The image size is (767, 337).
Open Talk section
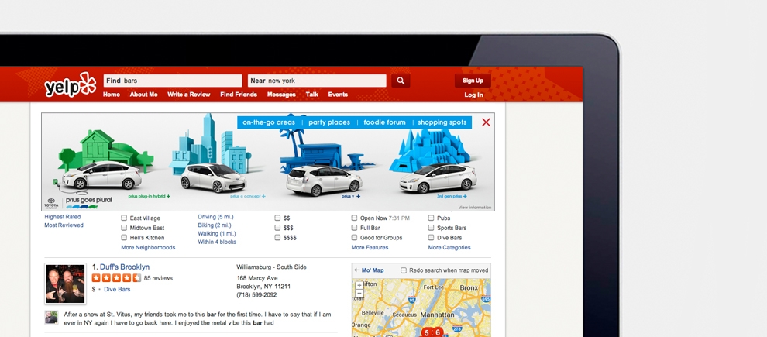click(x=312, y=95)
